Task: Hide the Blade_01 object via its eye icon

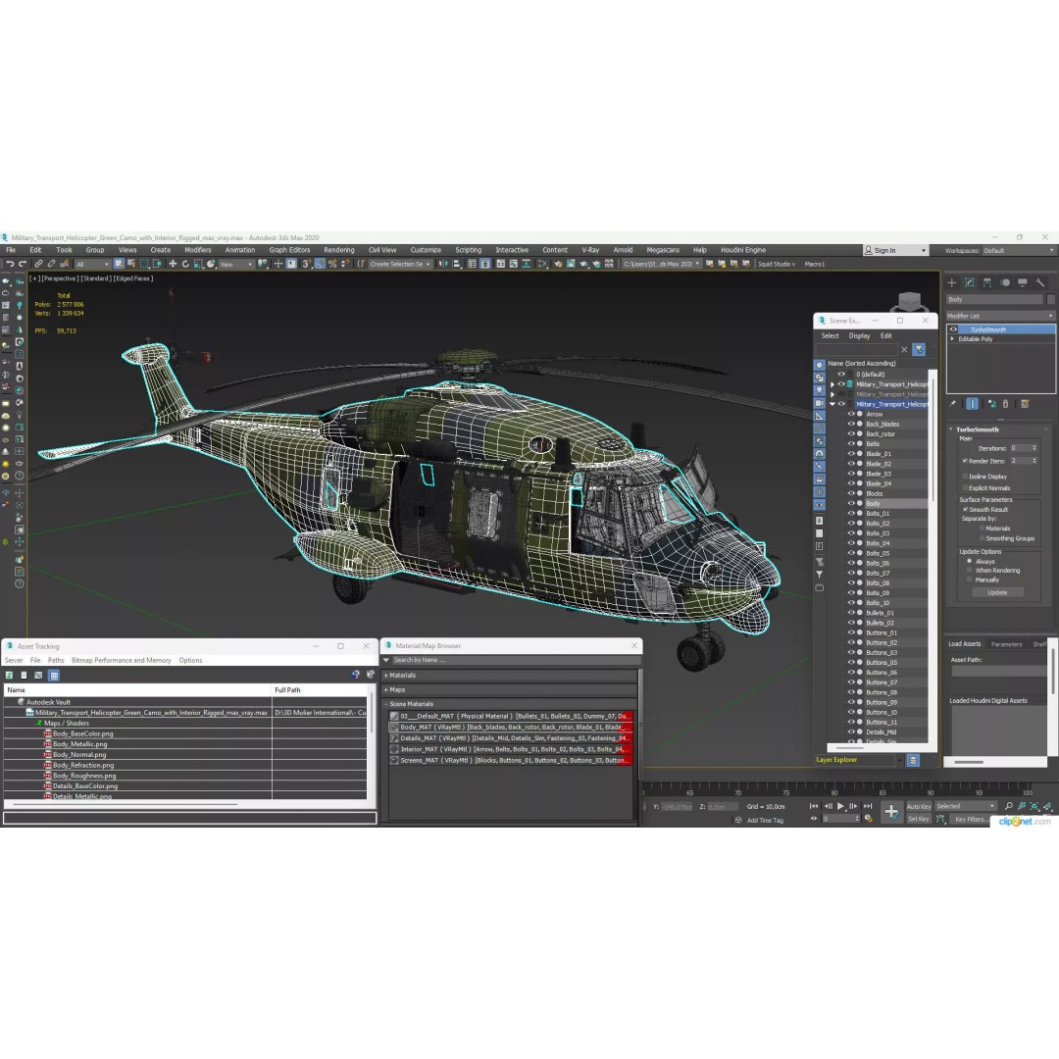Action: (x=851, y=454)
